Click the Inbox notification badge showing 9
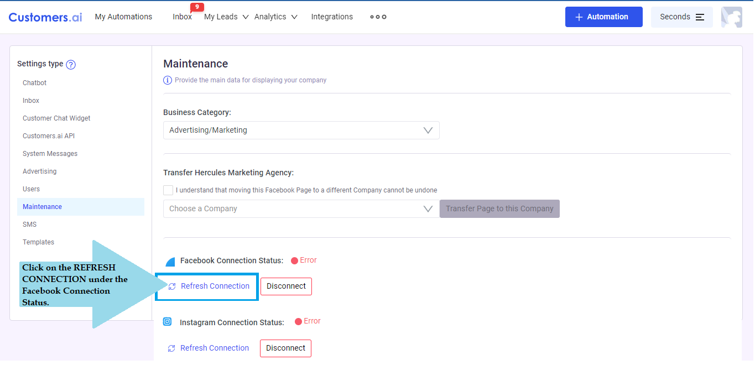This screenshot has width=755, height=365. [197, 7]
